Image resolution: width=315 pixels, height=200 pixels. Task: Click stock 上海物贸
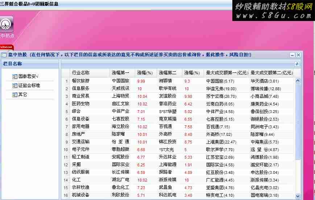coord(121,96)
